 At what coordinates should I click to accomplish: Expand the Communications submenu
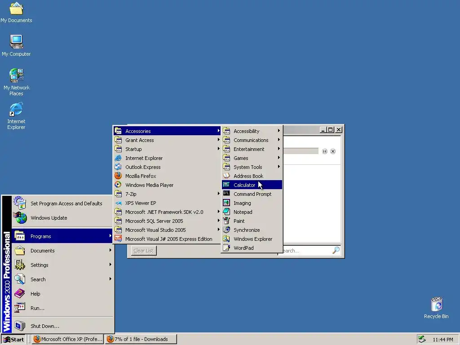252,140
